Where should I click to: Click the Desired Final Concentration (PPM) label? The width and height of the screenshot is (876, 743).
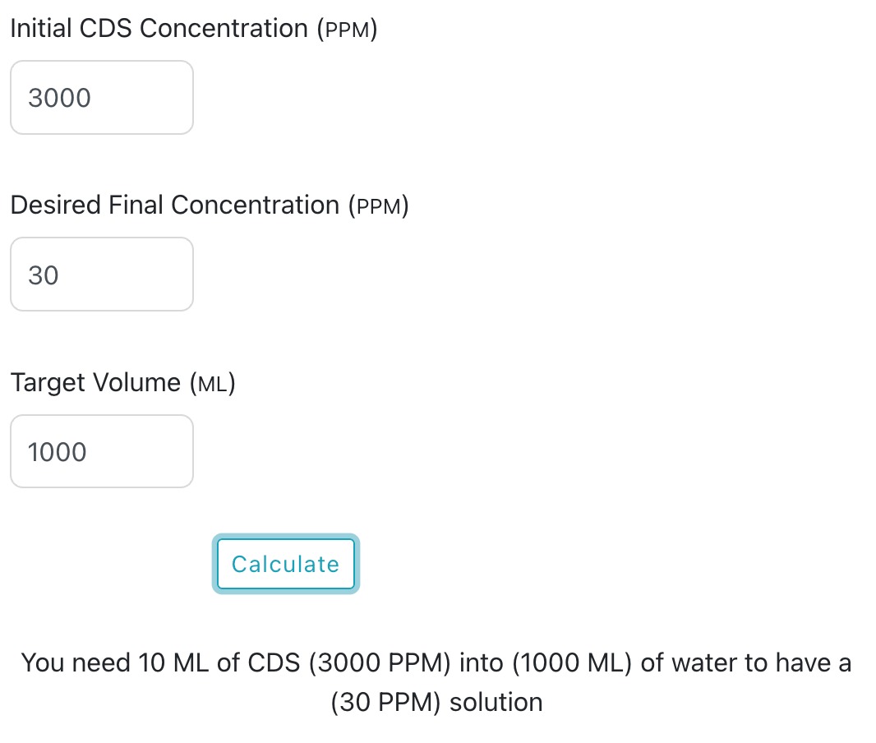coord(210,205)
